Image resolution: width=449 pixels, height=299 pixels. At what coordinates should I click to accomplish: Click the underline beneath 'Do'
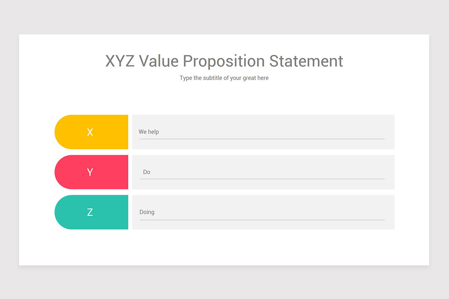pos(262,179)
